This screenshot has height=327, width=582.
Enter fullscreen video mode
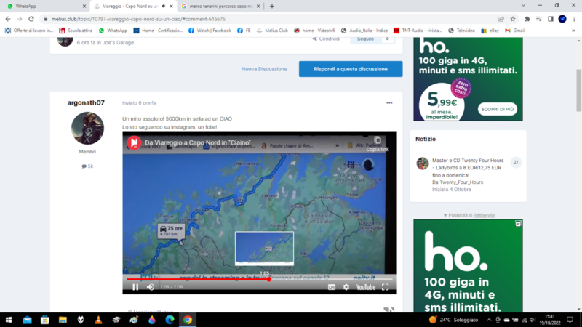[386, 287]
